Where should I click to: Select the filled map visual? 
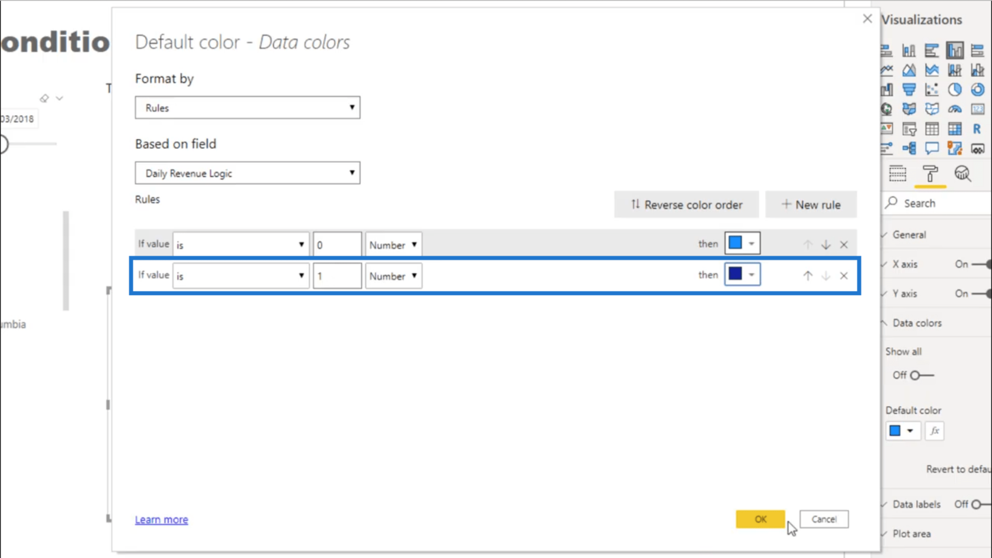click(x=909, y=109)
